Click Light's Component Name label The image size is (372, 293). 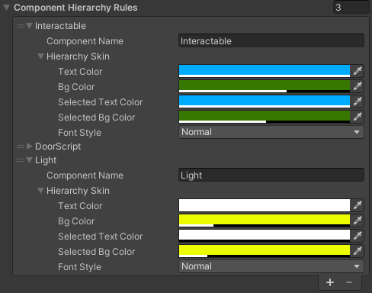(x=85, y=175)
